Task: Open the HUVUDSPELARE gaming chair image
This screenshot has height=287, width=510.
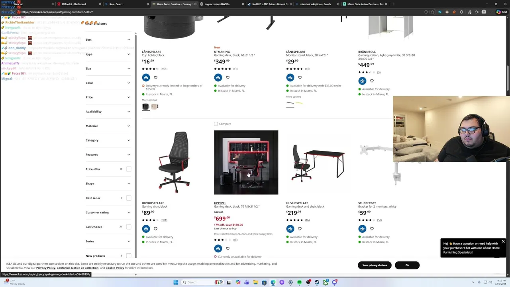Action: tap(174, 162)
